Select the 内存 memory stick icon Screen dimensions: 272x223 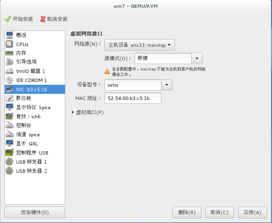click(9, 53)
